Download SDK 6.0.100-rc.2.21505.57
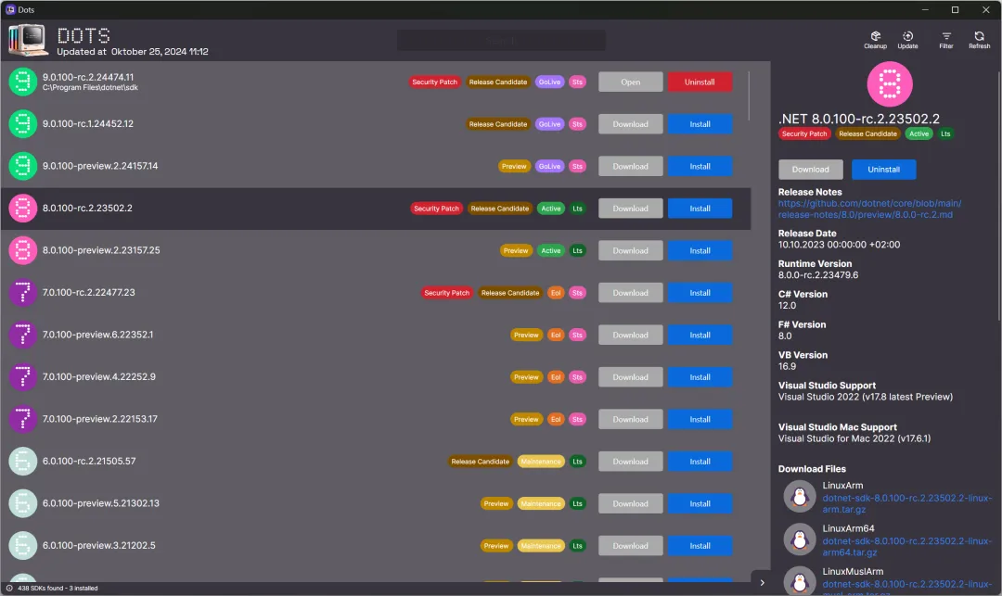 pos(630,462)
